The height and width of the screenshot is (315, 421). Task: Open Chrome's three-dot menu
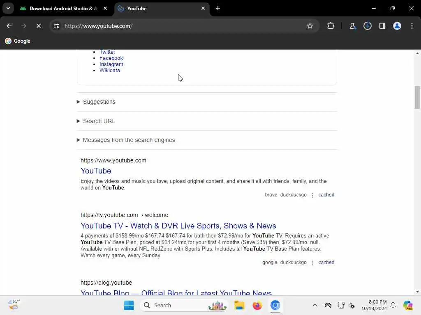412,26
